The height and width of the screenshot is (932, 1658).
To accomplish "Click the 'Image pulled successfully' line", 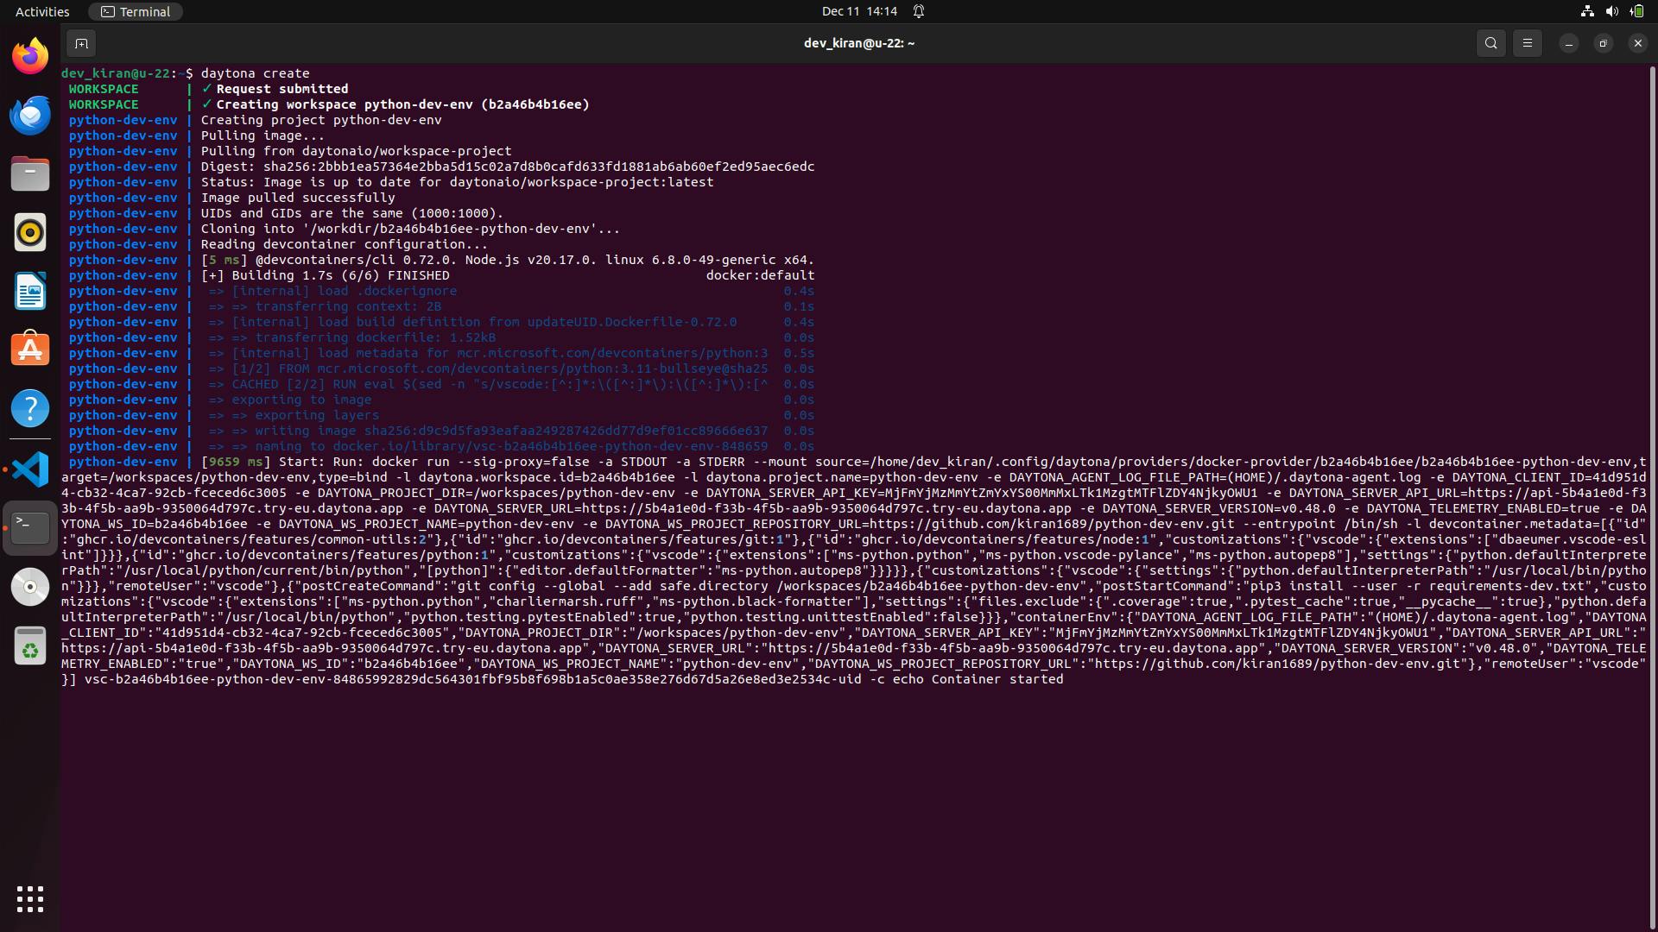I will [x=298, y=198].
